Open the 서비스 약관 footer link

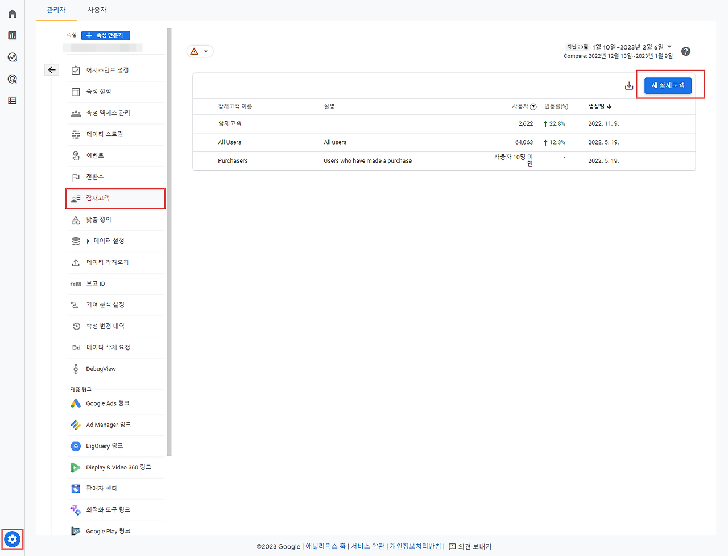click(368, 546)
